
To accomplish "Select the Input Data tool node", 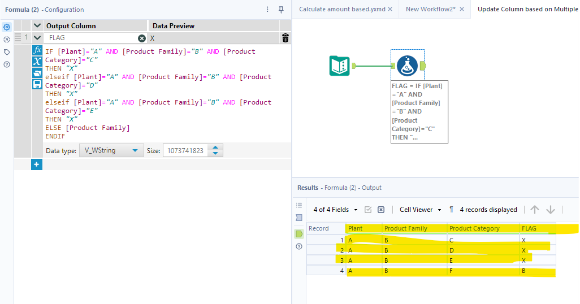I will (x=340, y=66).
